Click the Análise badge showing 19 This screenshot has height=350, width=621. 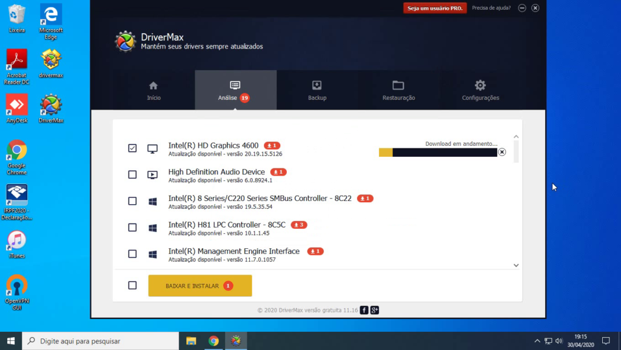tap(245, 97)
